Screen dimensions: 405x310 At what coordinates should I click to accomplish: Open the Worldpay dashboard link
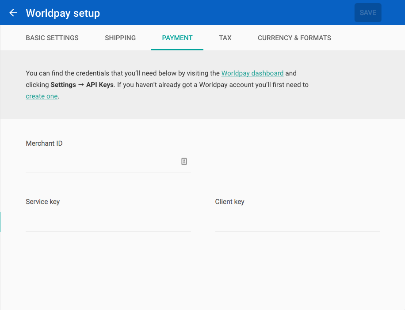click(x=252, y=73)
